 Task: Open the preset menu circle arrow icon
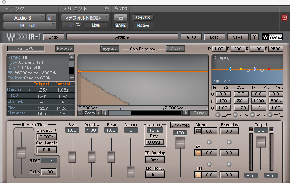coord(107,9)
